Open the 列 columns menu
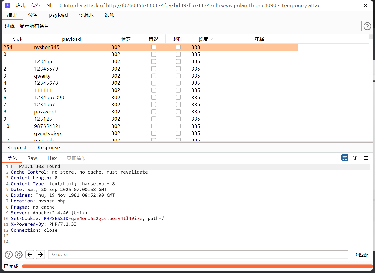Image resolution: width=375 pixels, height=273 pixels. coord(49,5)
